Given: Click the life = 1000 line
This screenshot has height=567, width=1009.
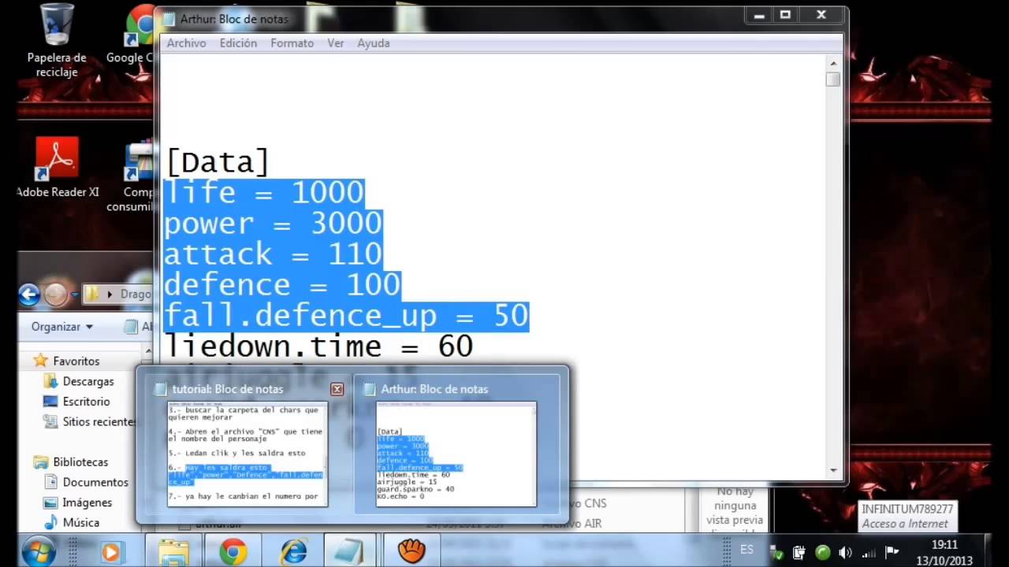Looking at the screenshot, I should [263, 193].
